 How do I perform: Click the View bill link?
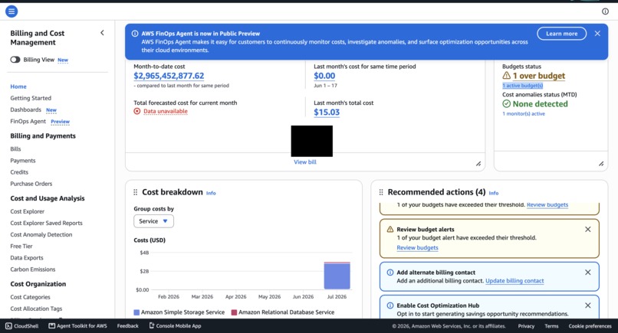pos(305,162)
